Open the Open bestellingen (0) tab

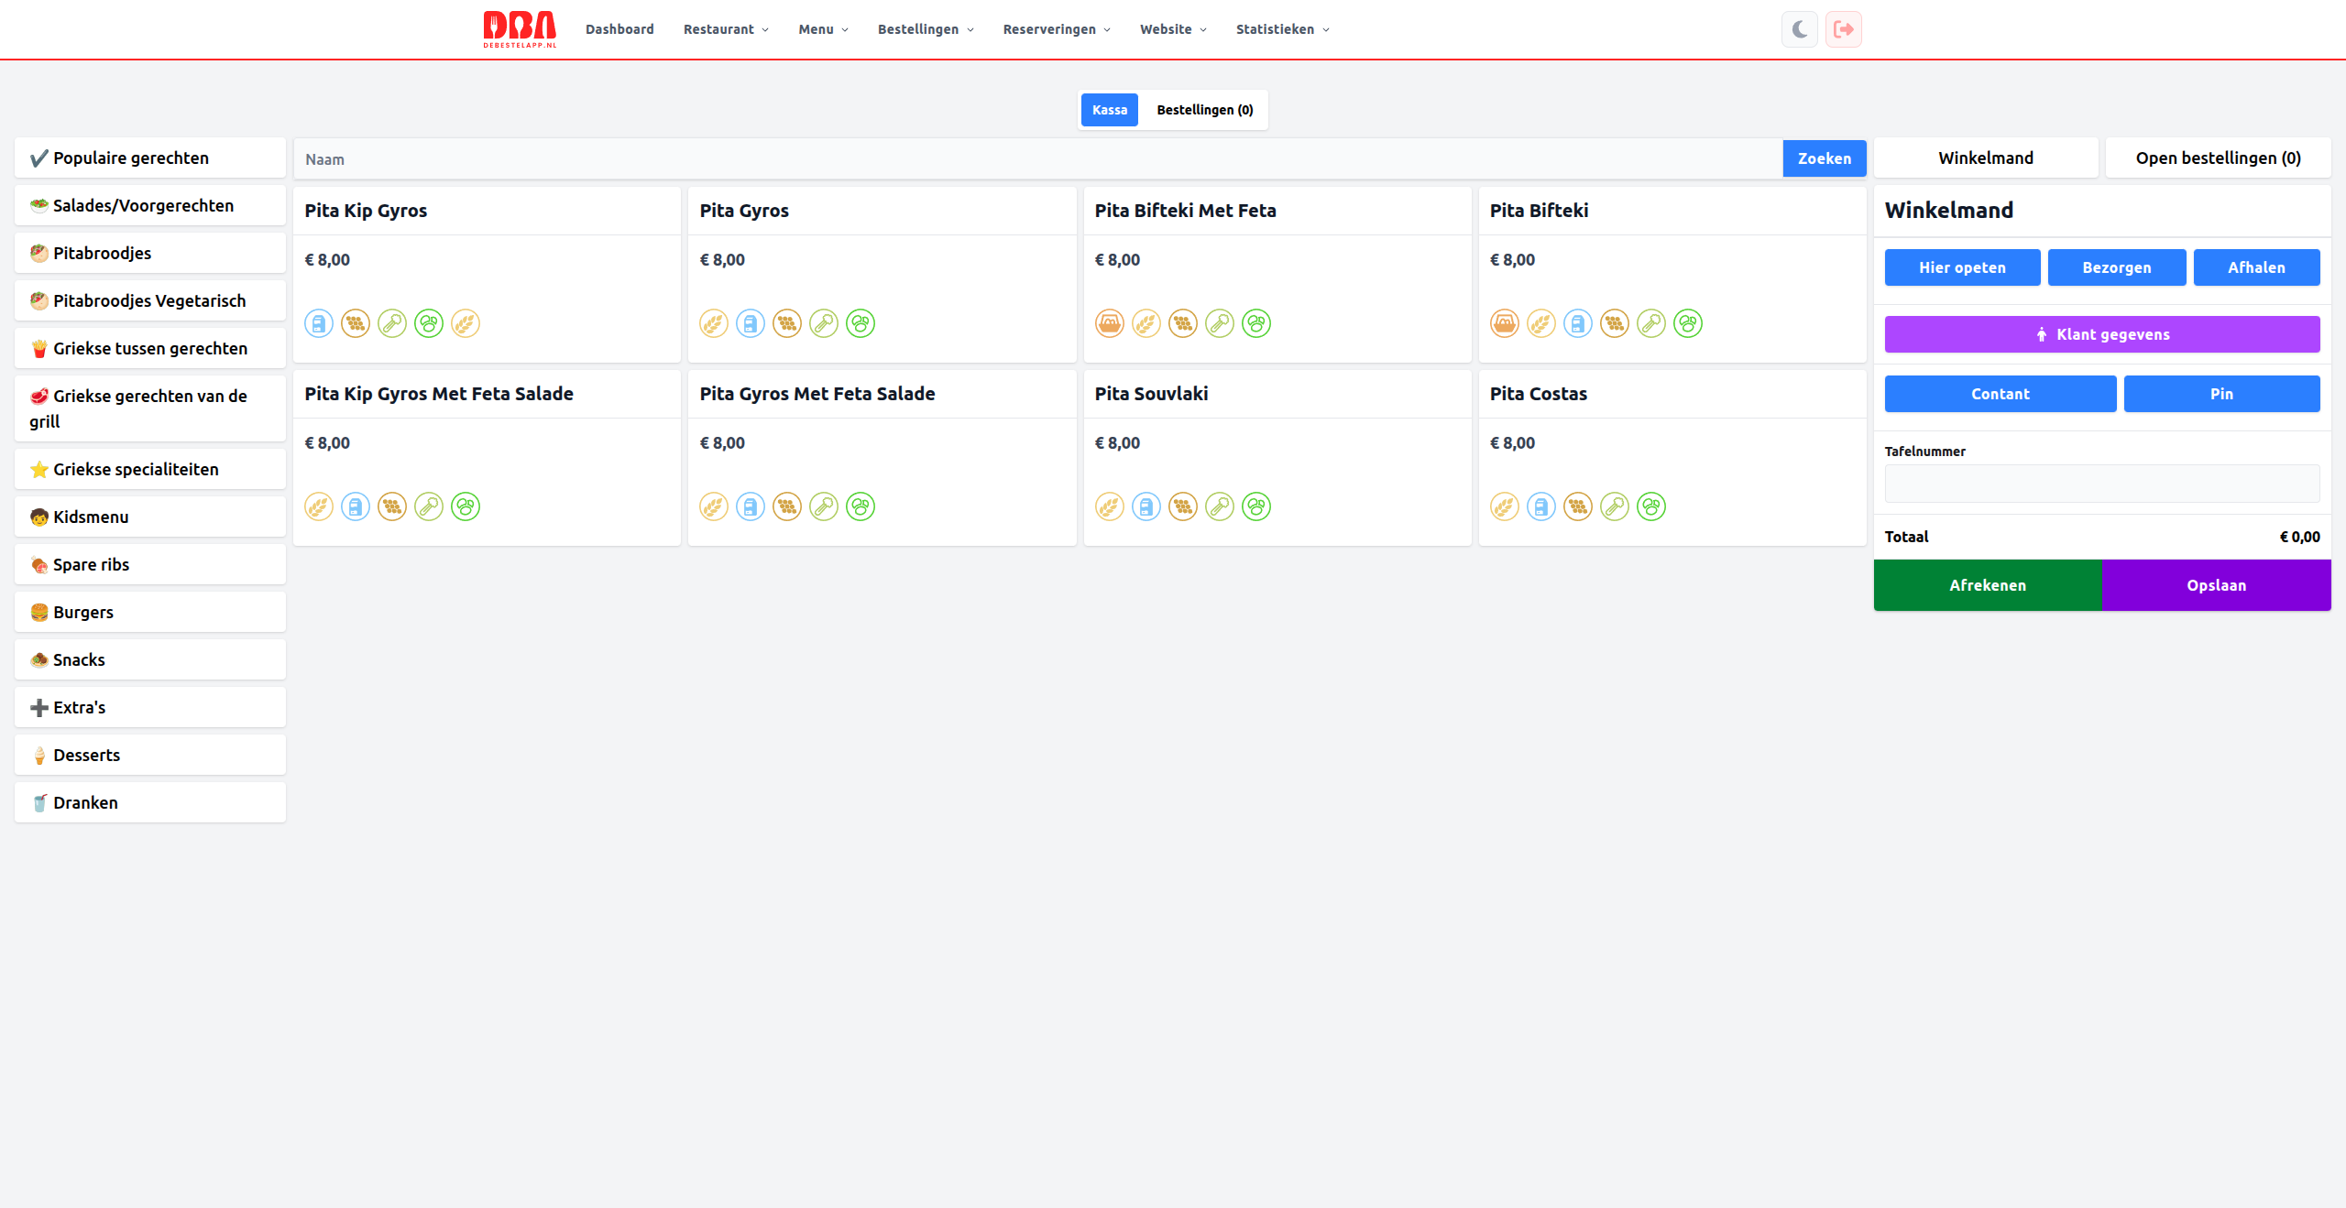click(x=2219, y=158)
